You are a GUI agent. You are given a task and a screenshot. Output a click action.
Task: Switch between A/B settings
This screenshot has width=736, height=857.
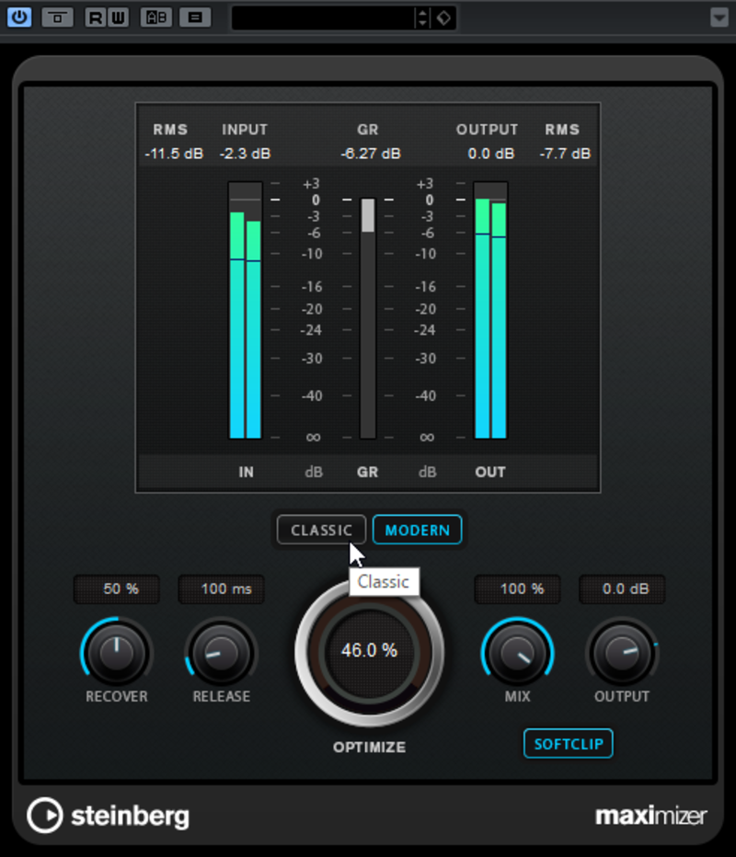point(155,17)
